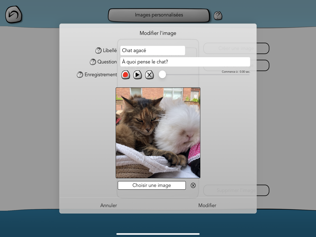This screenshot has width=316, height=237.
Task: Click the 'Images personnalisées' title button
Action: pos(159,15)
